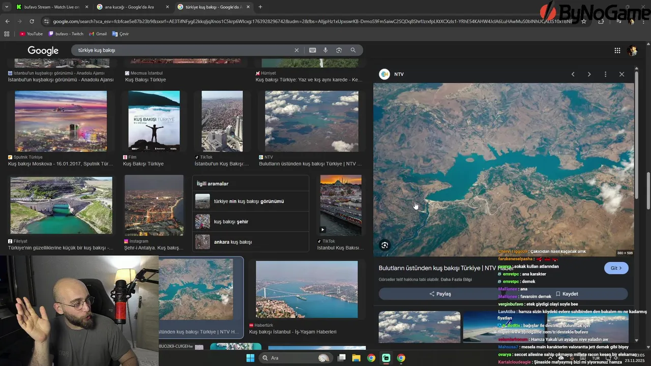Open the green app icon on the taskbar
Viewport: 651px width, 366px height.
[x=386, y=358]
